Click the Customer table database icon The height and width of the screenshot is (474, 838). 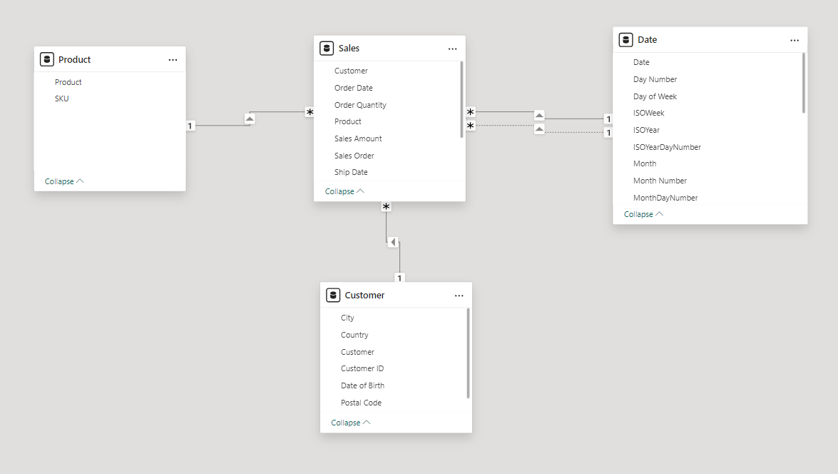pyautogui.click(x=333, y=296)
